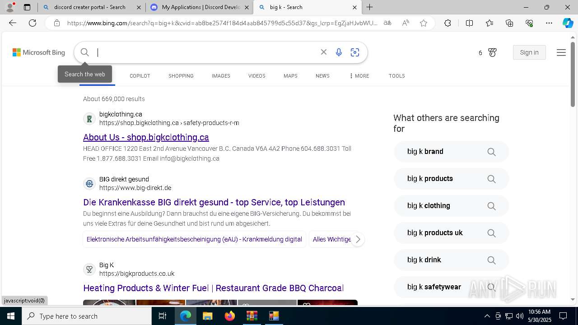This screenshot has width=578, height=325.
Task: Click 'https://www.big-direkt.de' URL text
Action: point(135,188)
